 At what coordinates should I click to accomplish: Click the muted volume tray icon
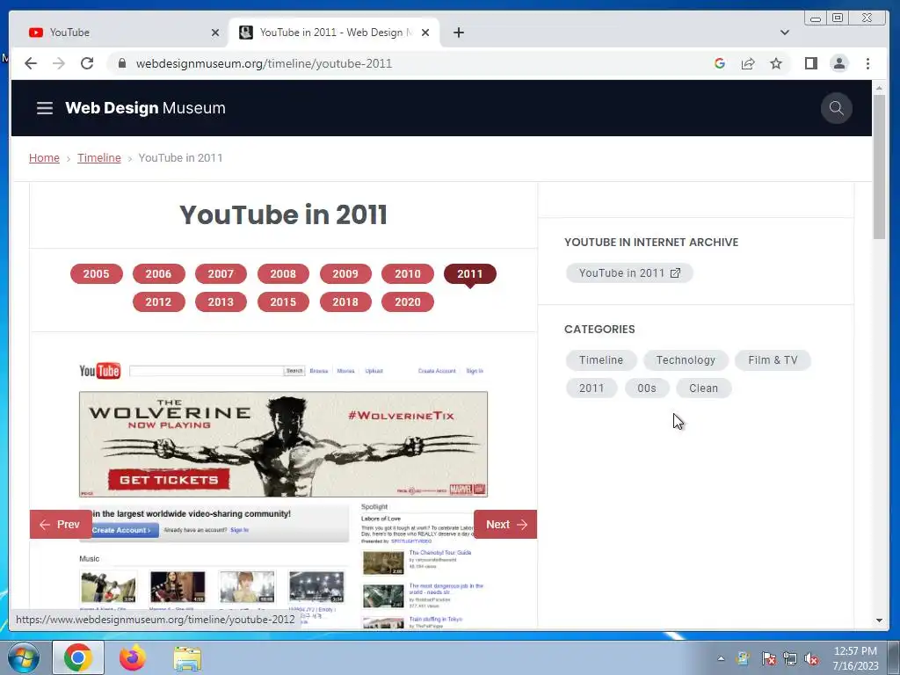[x=811, y=658]
